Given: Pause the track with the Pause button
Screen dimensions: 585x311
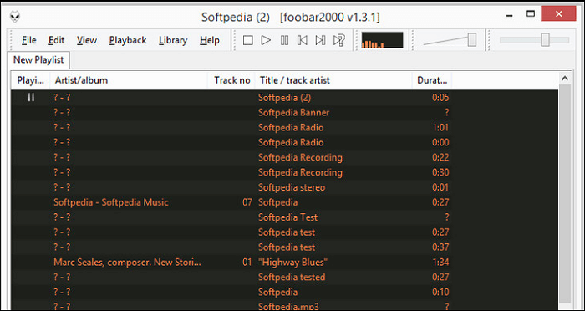Looking at the screenshot, I should click(x=284, y=40).
